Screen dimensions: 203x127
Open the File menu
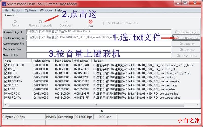tap(6, 10)
